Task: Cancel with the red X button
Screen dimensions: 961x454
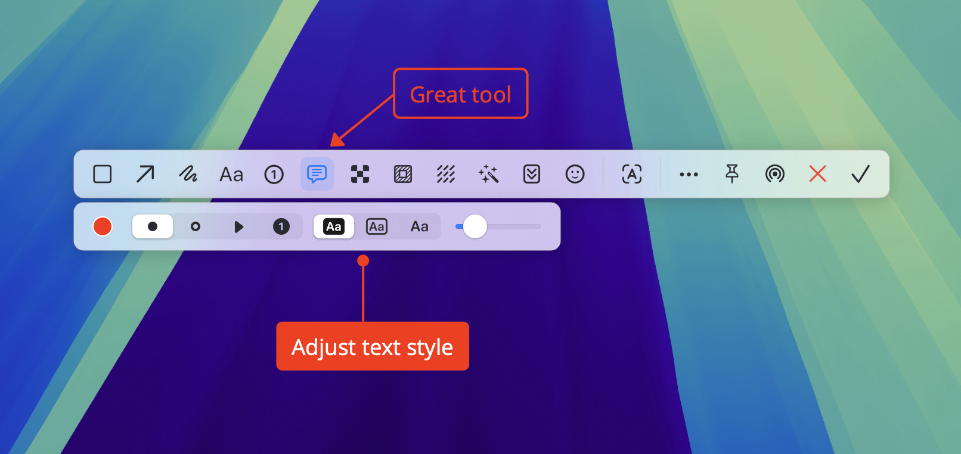Action: pos(818,174)
